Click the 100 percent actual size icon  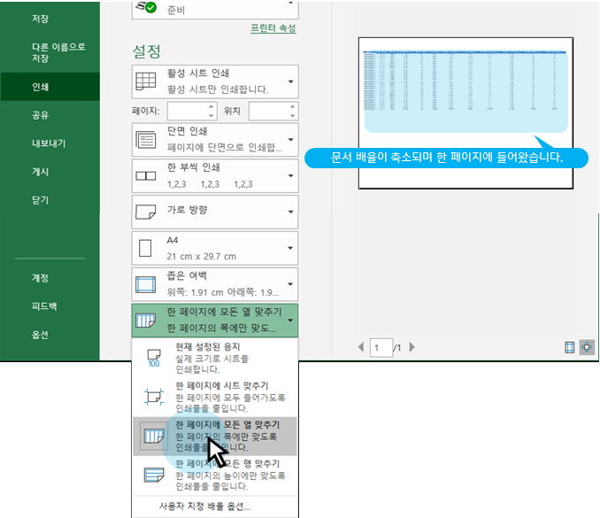[x=154, y=359]
